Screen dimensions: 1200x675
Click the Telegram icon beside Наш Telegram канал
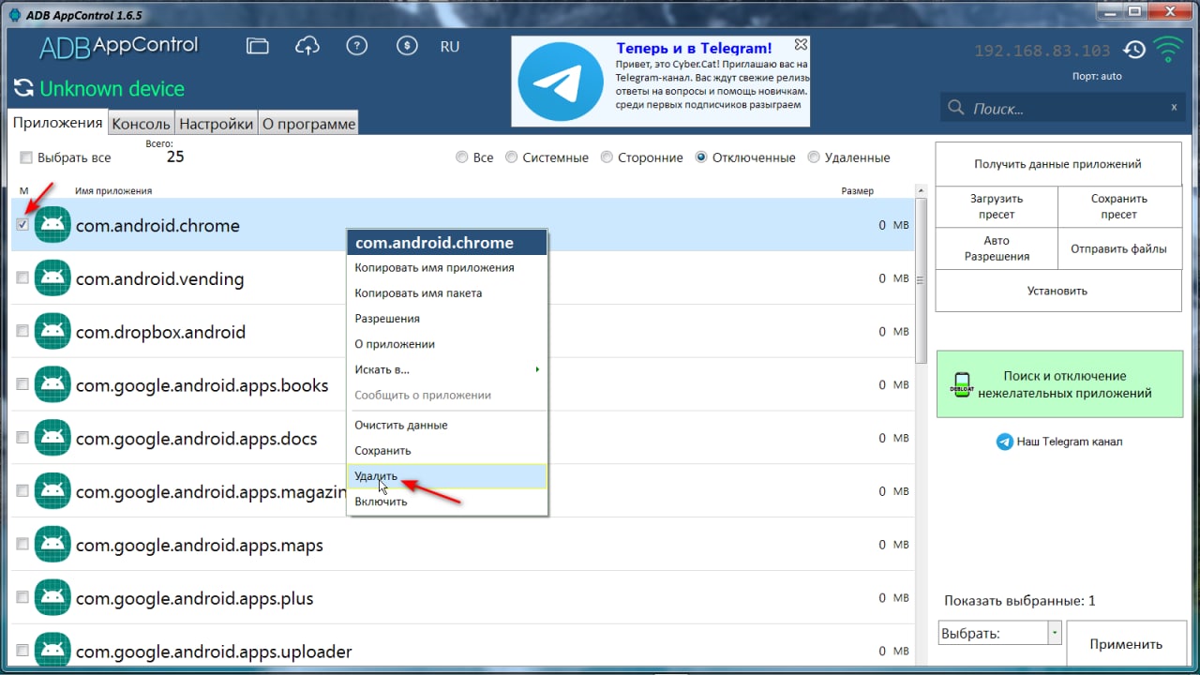click(1005, 442)
